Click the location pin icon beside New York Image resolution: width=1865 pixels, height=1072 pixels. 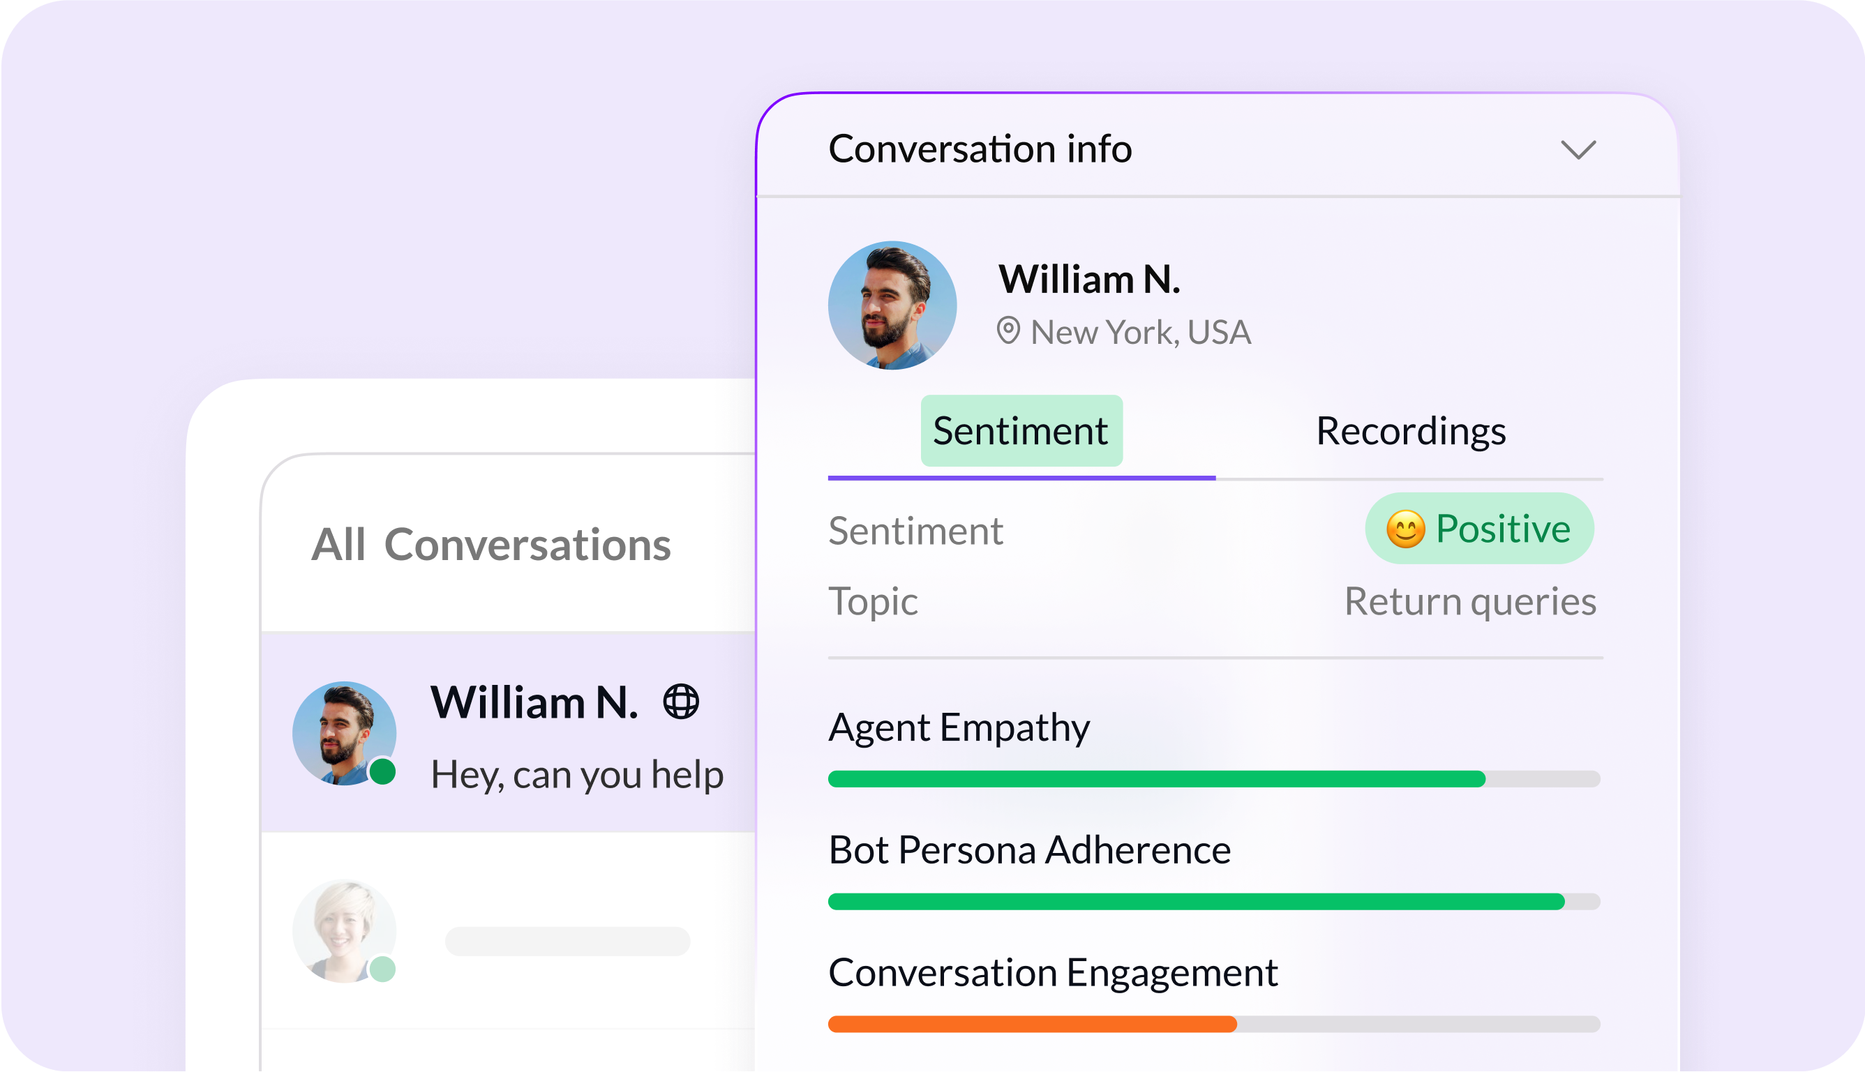pyautogui.click(x=1008, y=331)
